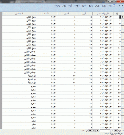Image resolution: width=124 pixels, height=135 pixels.
Task: Move to next record with the single-arrow button beside the record number box
Action: (x=98, y=131)
